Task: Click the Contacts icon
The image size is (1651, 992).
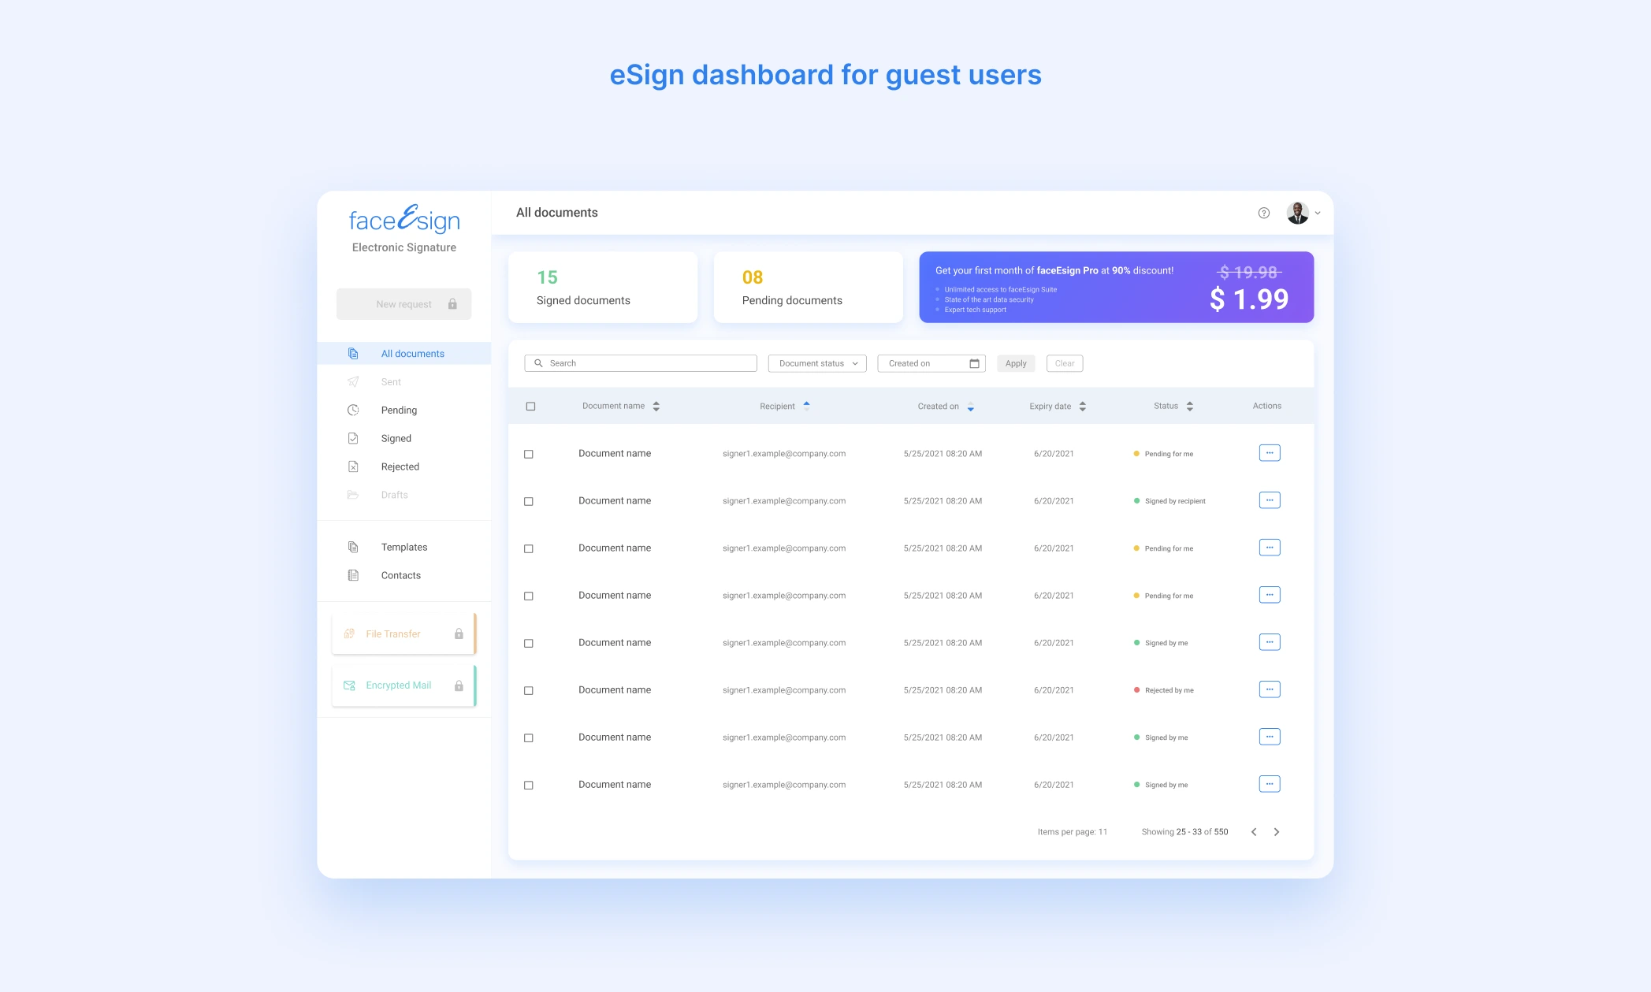Action: click(x=353, y=576)
